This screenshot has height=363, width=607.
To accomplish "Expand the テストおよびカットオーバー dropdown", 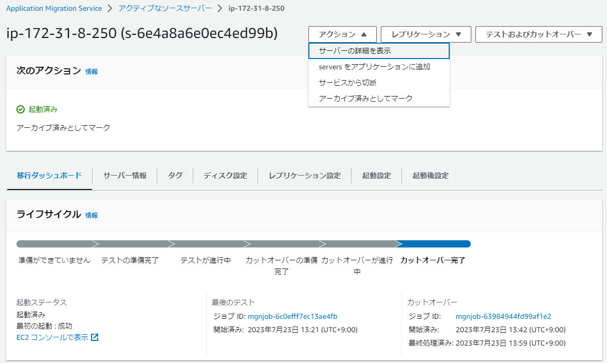I will [x=539, y=34].
